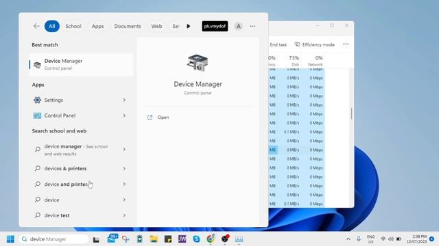This screenshot has height=246, width=439.
Task: Click the back arrow in search panel
Action: coord(36,26)
